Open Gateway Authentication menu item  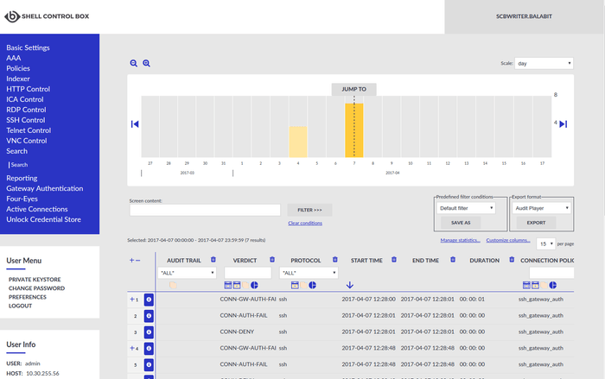45,188
